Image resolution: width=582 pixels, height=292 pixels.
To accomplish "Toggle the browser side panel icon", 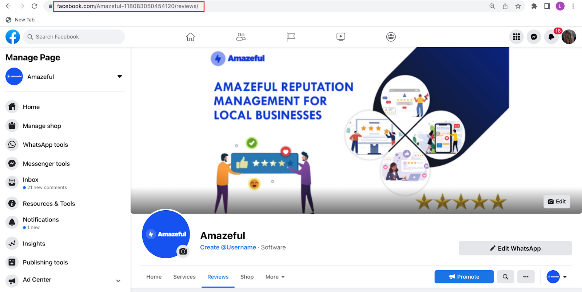I will point(547,6).
